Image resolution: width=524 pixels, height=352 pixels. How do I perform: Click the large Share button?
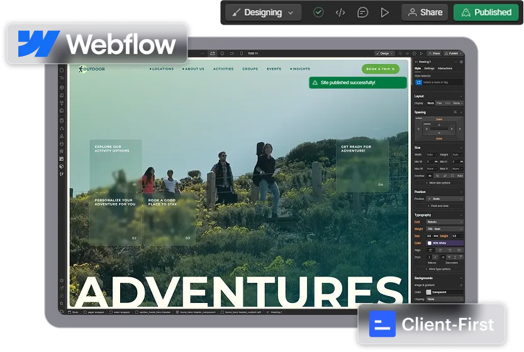coord(425,13)
